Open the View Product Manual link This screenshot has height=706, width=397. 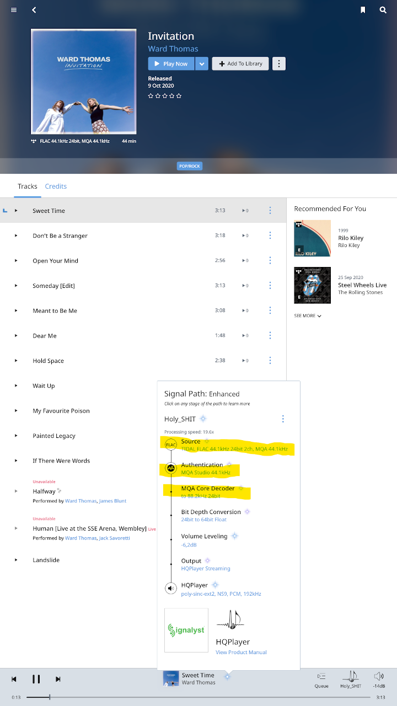tap(241, 652)
